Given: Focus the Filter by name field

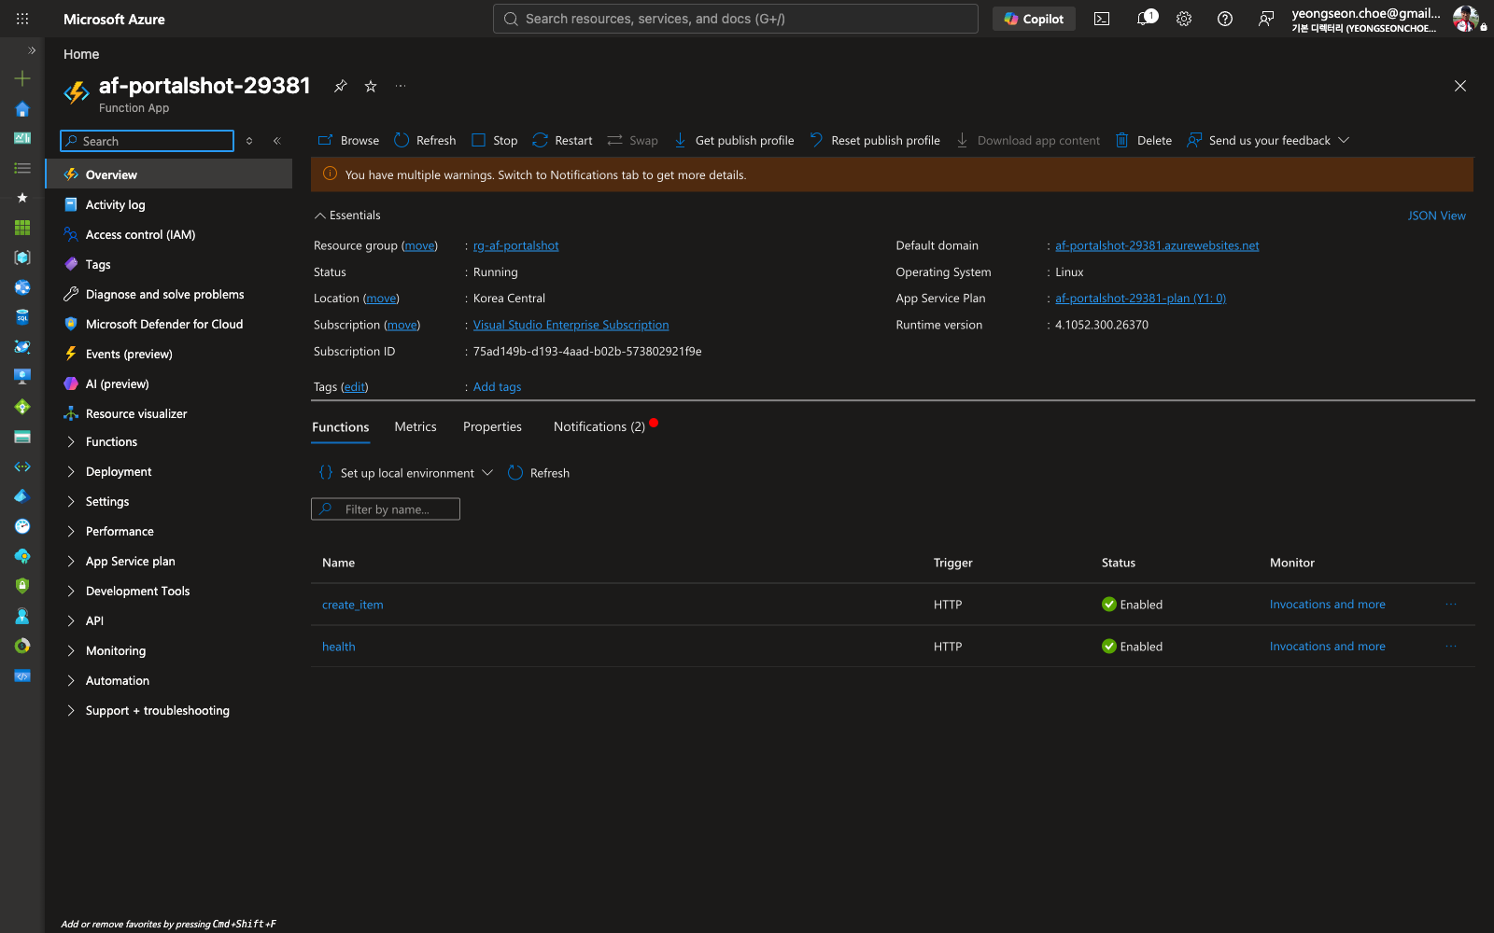Looking at the screenshot, I should [386, 509].
